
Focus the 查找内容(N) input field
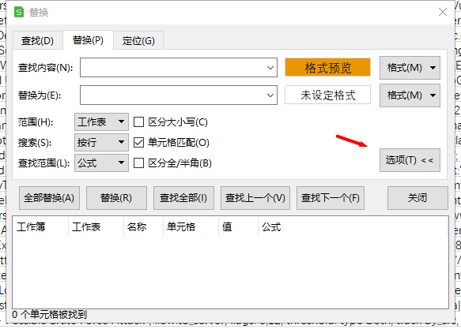[x=179, y=67]
